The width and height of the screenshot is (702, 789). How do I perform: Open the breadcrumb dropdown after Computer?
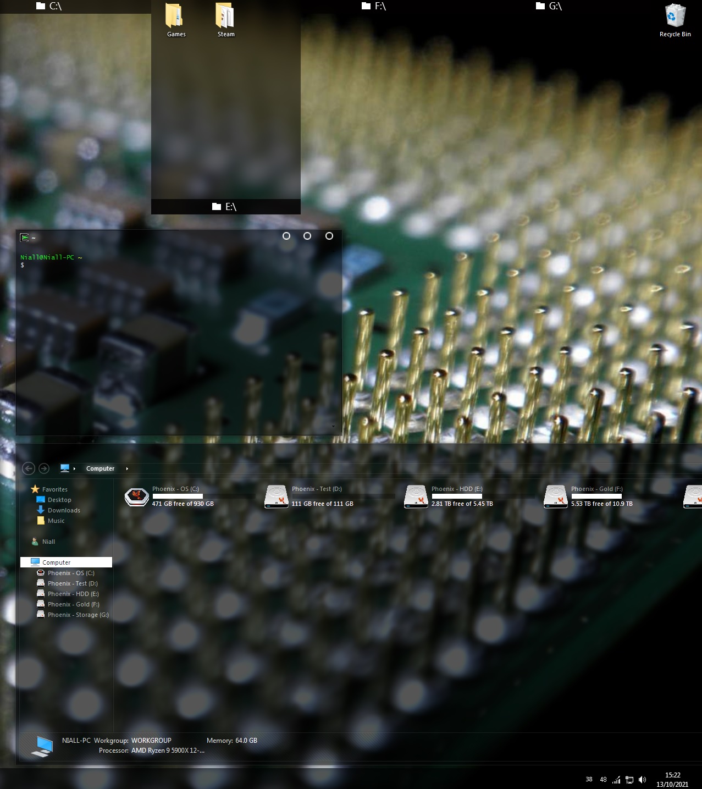click(x=127, y=468)
